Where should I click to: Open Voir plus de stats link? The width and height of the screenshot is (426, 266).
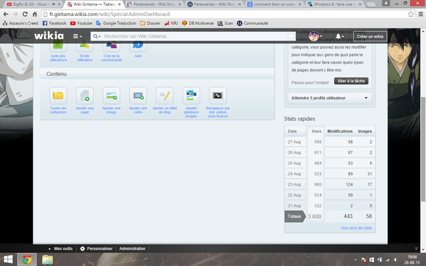357,228
